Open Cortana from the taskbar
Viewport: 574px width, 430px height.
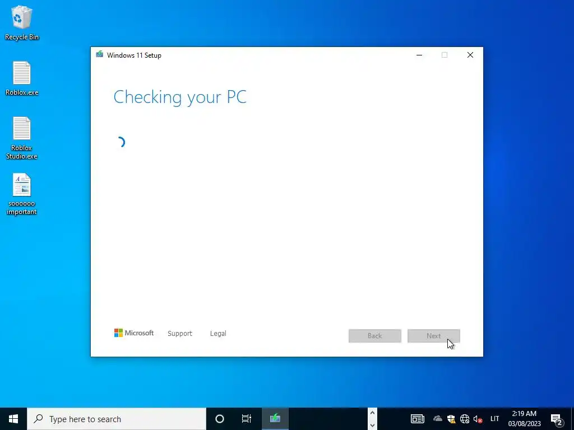(x=220, y=419)
